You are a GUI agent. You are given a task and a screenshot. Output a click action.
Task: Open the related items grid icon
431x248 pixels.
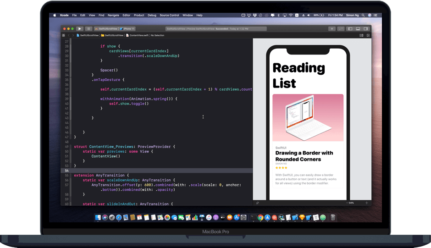click(64, 35)
